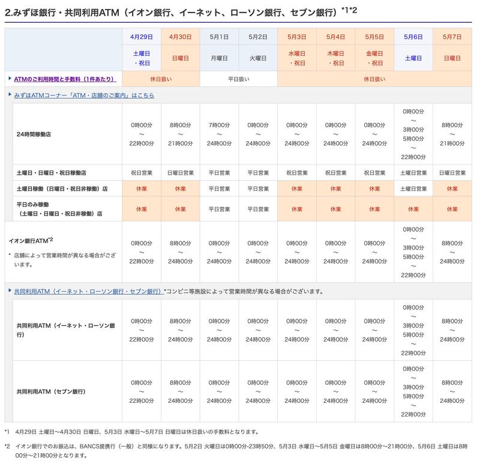Screen dimensions: 480x461
Task: Click the arrow icon beside 共同利用ATM link
Action: tap(10, 290)
